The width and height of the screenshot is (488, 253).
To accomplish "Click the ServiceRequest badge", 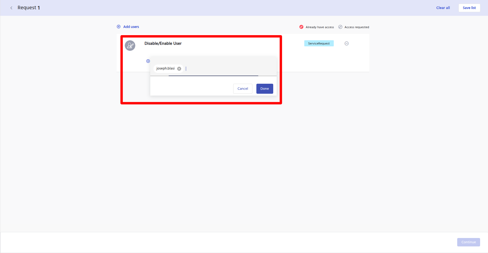I will click(x=319, y=43).
